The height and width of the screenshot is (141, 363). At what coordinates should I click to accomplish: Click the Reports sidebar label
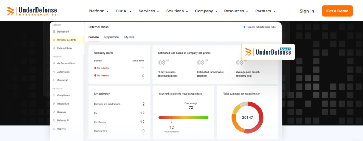pos(61,129)
